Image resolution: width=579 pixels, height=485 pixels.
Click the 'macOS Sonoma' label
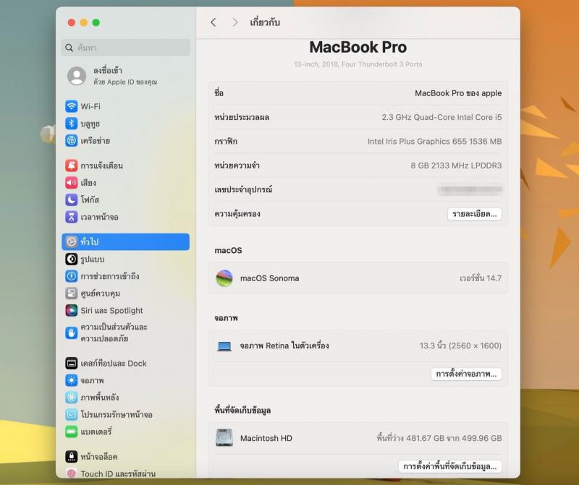point(269,278)
